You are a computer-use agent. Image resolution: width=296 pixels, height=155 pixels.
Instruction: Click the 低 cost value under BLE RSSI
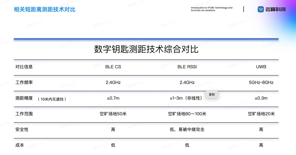tap(187, 145)
